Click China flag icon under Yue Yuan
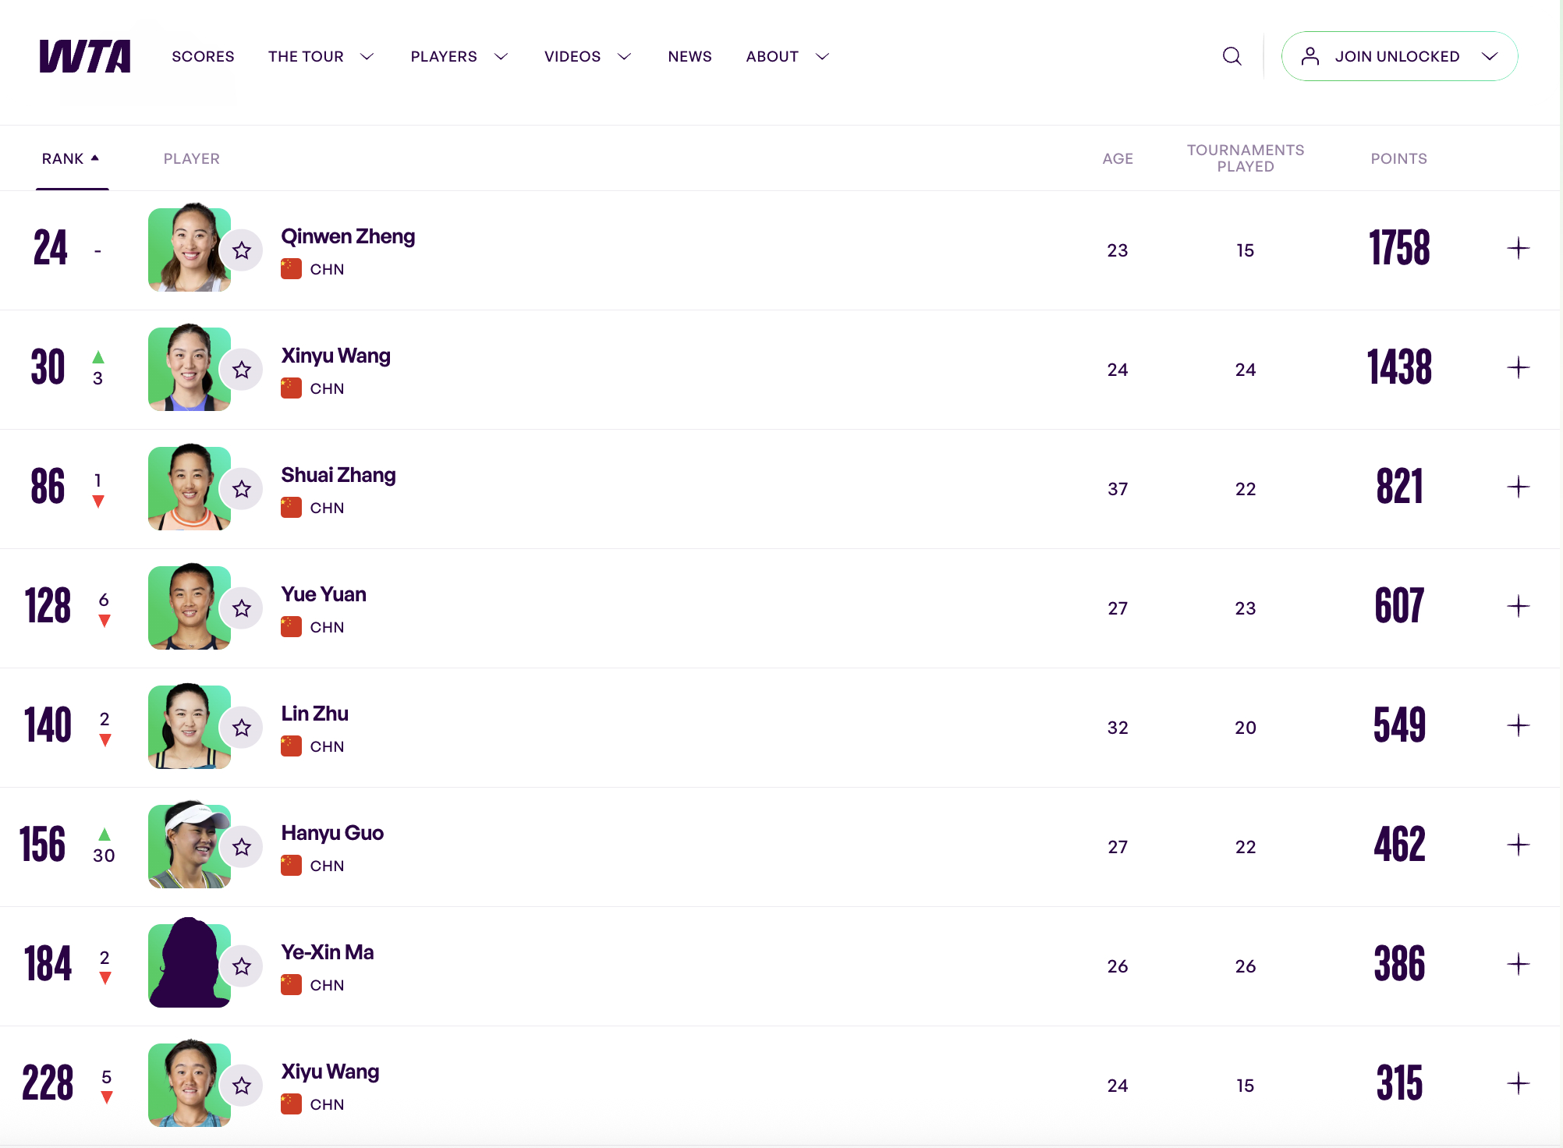This screenshot has height=1148, width=1563. tap(291, 627)
